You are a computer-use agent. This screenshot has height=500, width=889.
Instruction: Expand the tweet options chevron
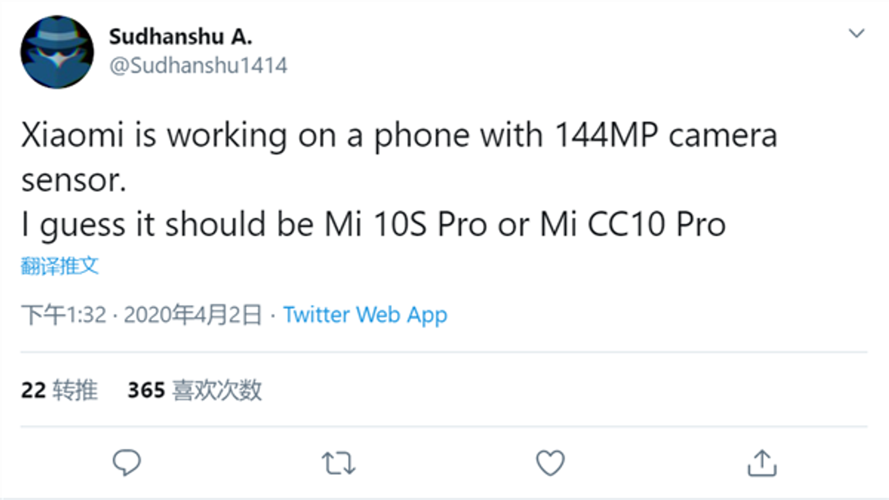tap(857, 33)
